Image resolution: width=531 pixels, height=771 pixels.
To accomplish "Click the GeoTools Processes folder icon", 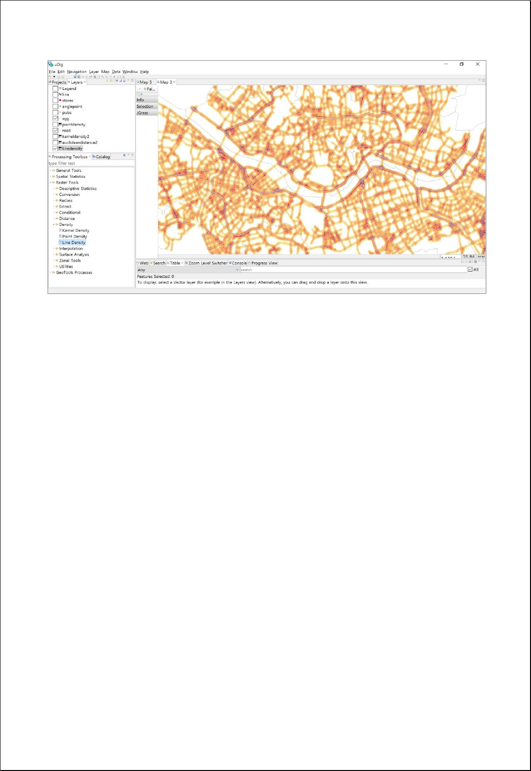I will [54, 273].
